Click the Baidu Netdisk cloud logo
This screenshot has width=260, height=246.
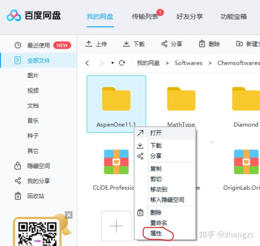click(14, 16)
